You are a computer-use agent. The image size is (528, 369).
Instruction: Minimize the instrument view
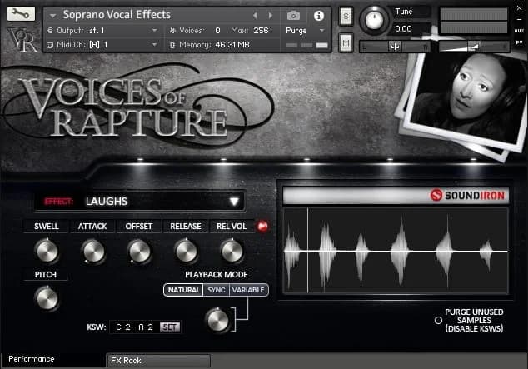tap(519, 19)
